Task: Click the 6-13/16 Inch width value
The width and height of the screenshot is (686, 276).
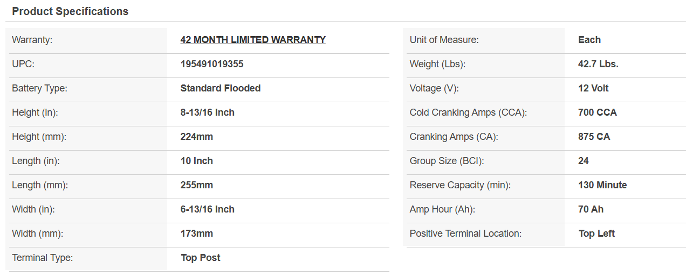Action: coord(208,209)
